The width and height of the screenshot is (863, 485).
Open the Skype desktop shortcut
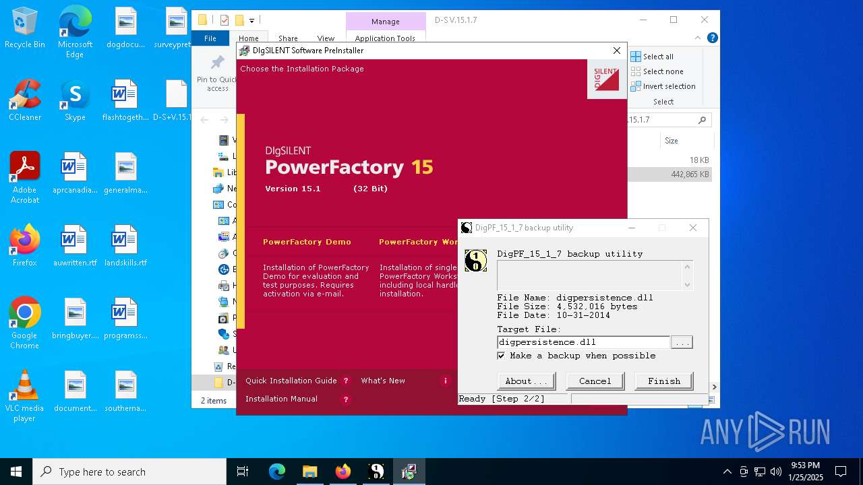pos(75,101)
